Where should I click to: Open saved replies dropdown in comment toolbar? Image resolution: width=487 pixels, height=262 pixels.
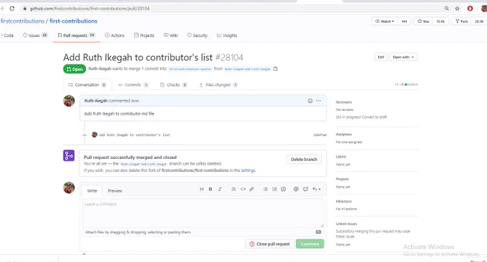317,189
